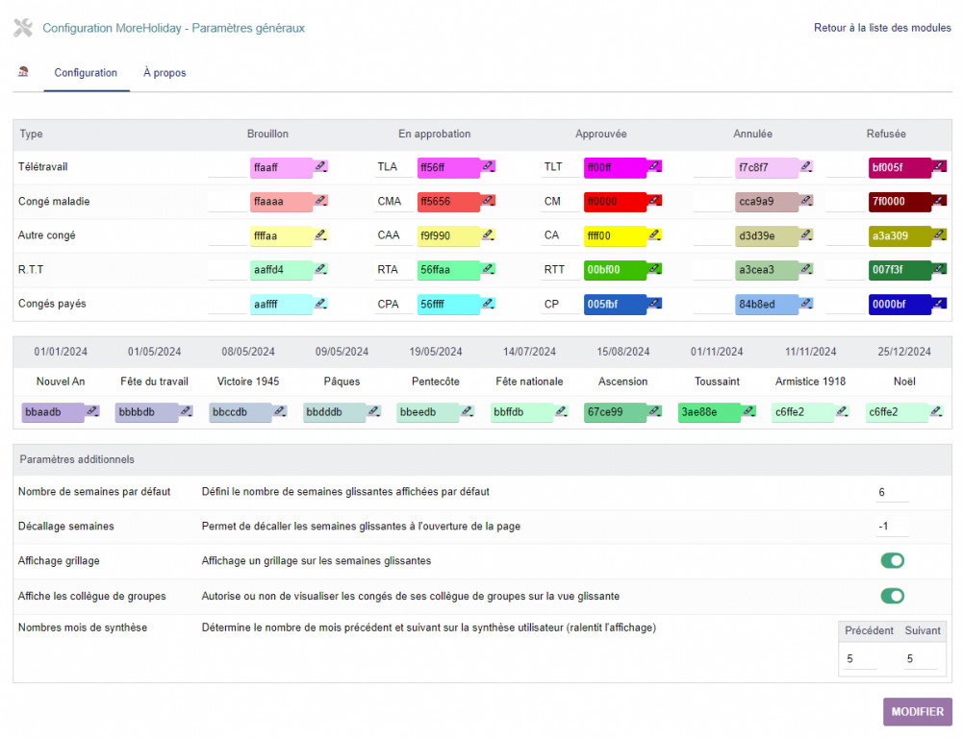Select the Configuration tab
The image size is (963, 738).
(86, 73)
